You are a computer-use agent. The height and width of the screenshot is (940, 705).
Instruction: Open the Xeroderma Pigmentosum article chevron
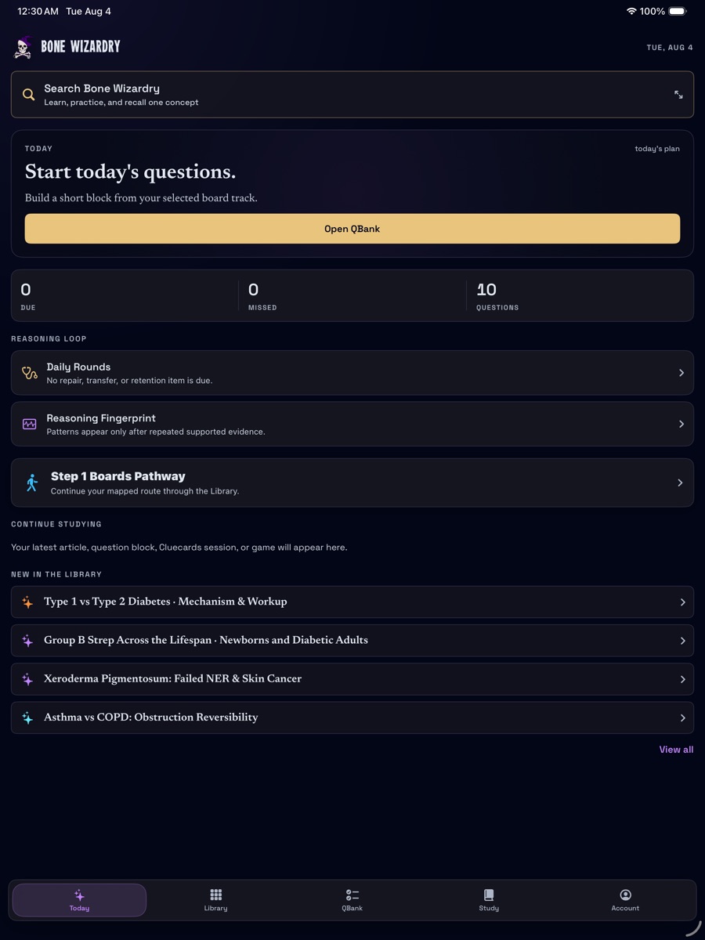(x=682, y=679)
